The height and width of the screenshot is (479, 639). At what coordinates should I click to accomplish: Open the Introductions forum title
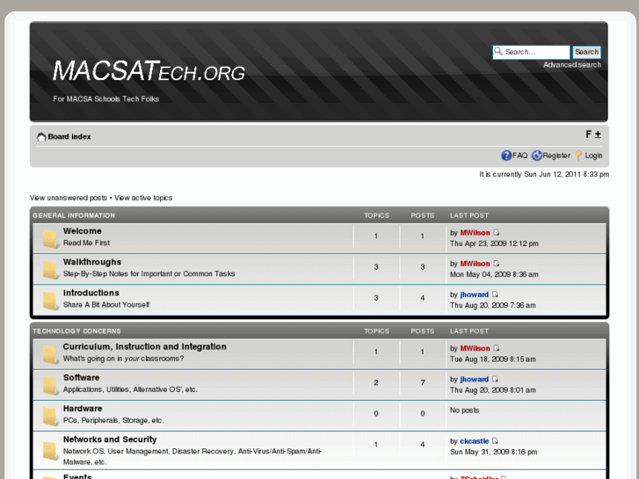(x=91, y=293)
